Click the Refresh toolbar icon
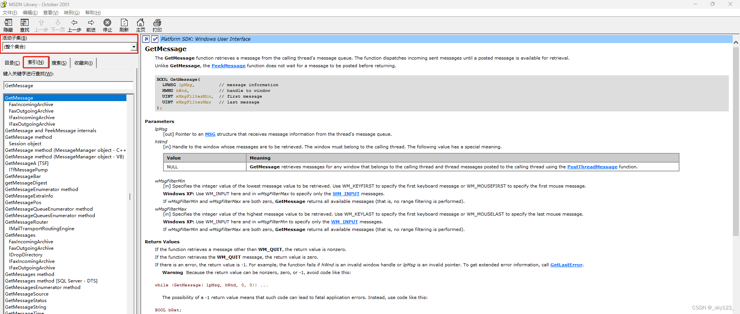 tap(124, 25)
